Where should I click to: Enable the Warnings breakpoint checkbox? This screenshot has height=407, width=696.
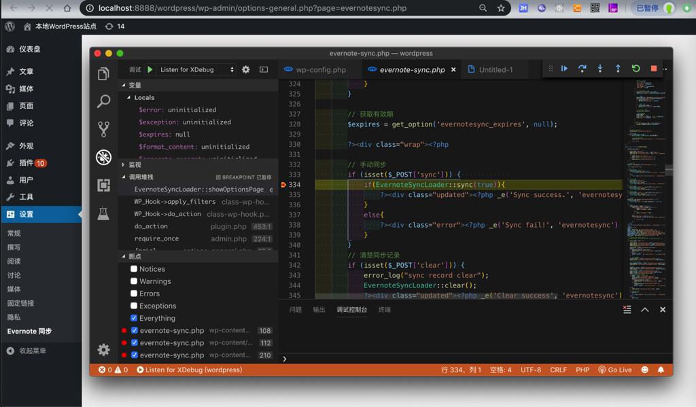coord(134,281)
